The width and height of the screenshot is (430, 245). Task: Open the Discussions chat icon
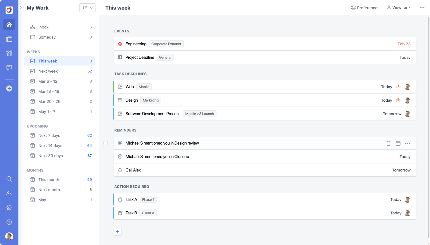click(x=9, y=68)
